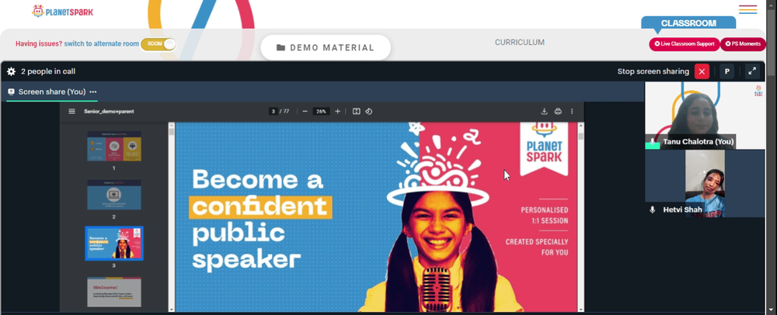Screen dimensions: 777x315
Task: Zoom in the PDF with plus
Action: (x=337, y=111)
